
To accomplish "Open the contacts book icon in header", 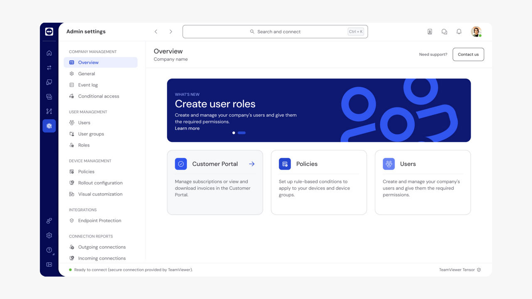I will [430, 32].
